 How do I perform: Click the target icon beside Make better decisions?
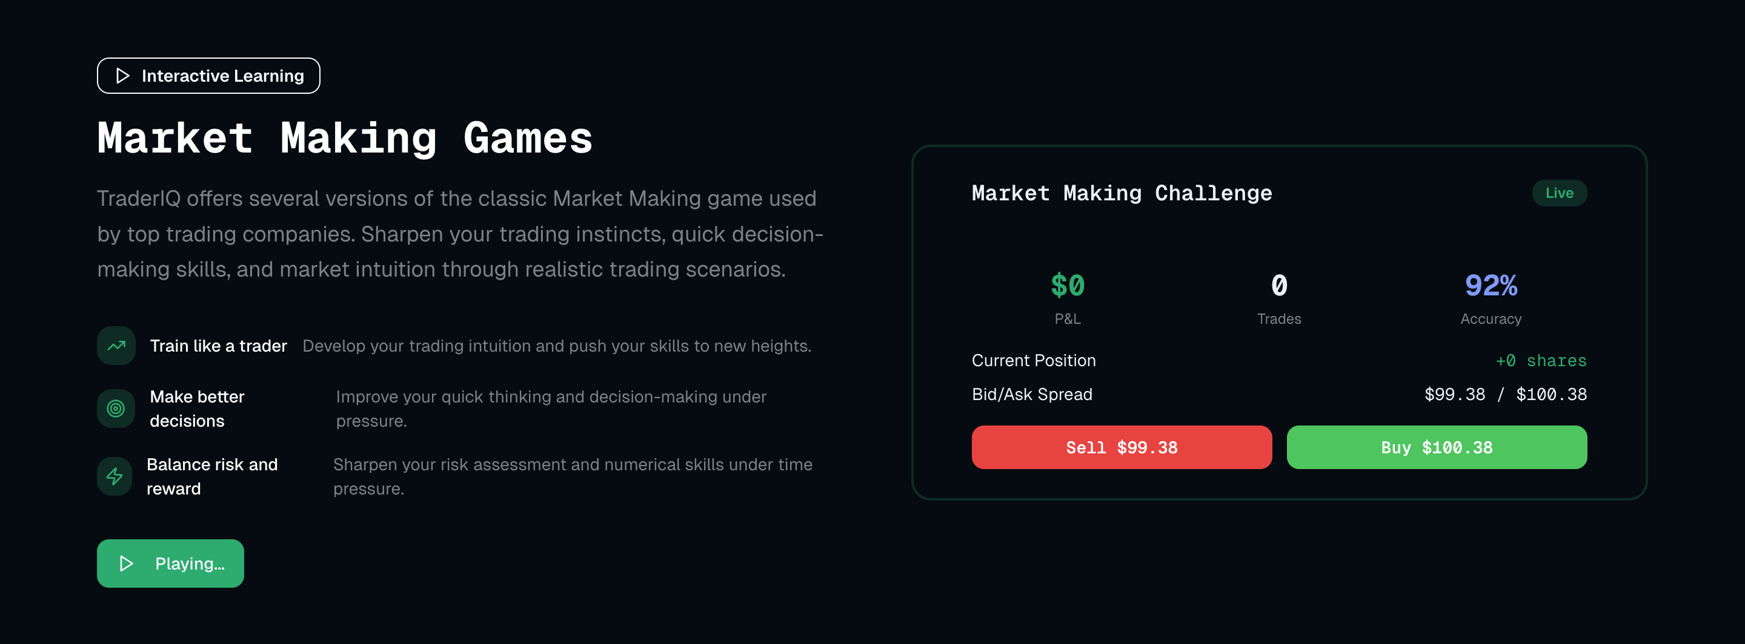coord(116,409)
